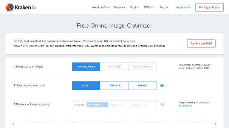Go to Features page
This screenshot has height=128, width=229.
119,7
